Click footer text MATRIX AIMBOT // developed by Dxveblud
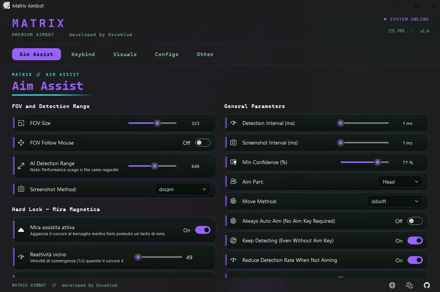Viewport: 440px width, 292px height. (64, 285)
